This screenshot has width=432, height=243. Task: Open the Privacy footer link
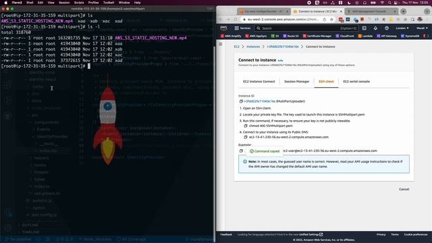(381, 234)
